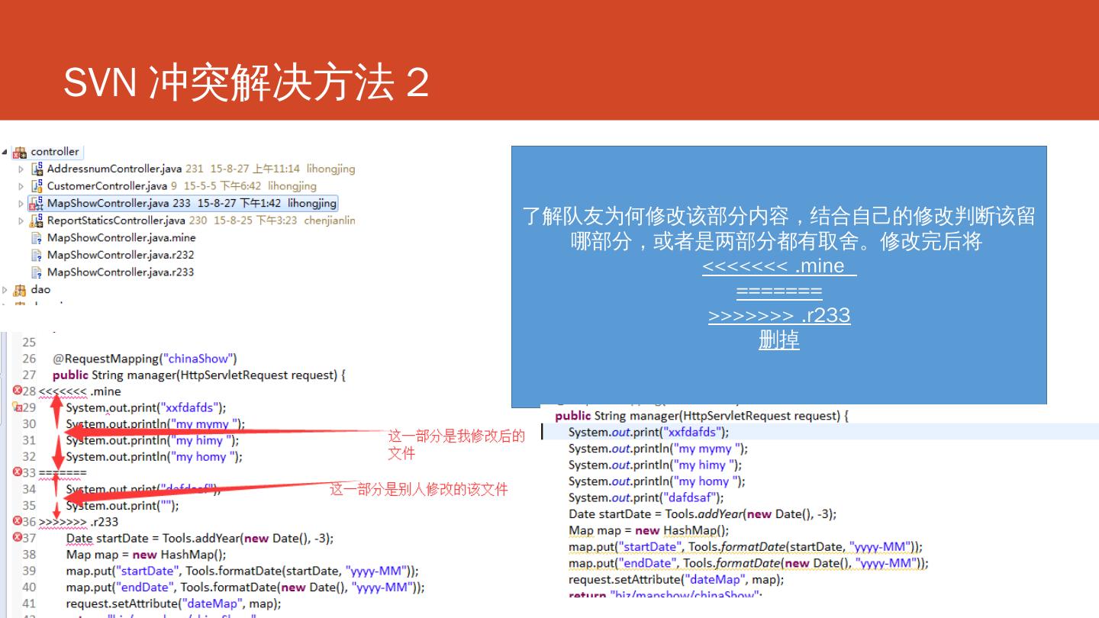Viewport: 1099px width, 618px height.
Task: Click line number 25 in the editor gutter
Action: [x=29, y=343]
